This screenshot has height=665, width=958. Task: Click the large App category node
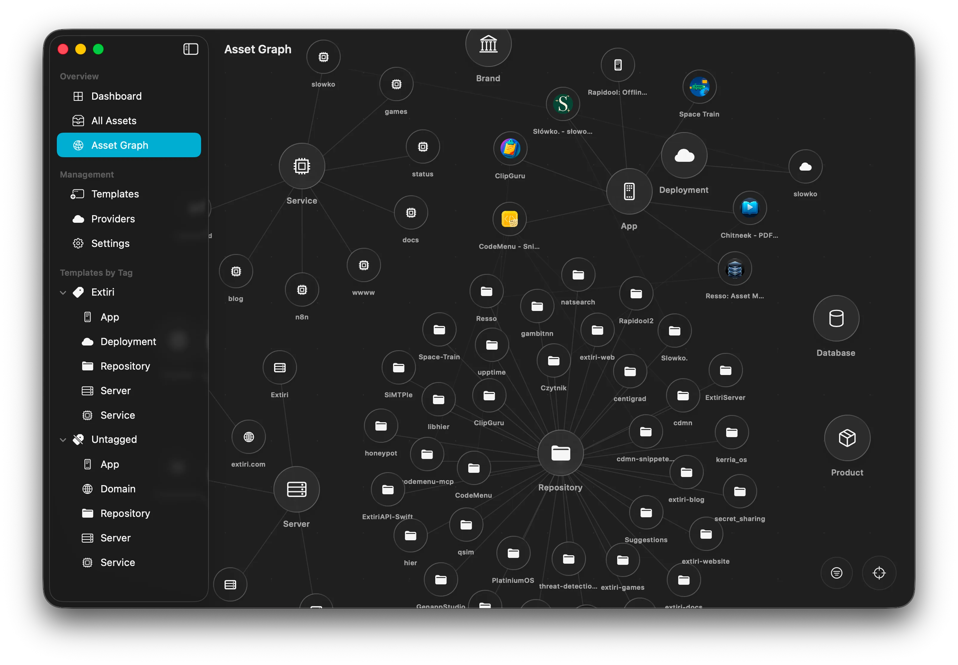point(629,192)
